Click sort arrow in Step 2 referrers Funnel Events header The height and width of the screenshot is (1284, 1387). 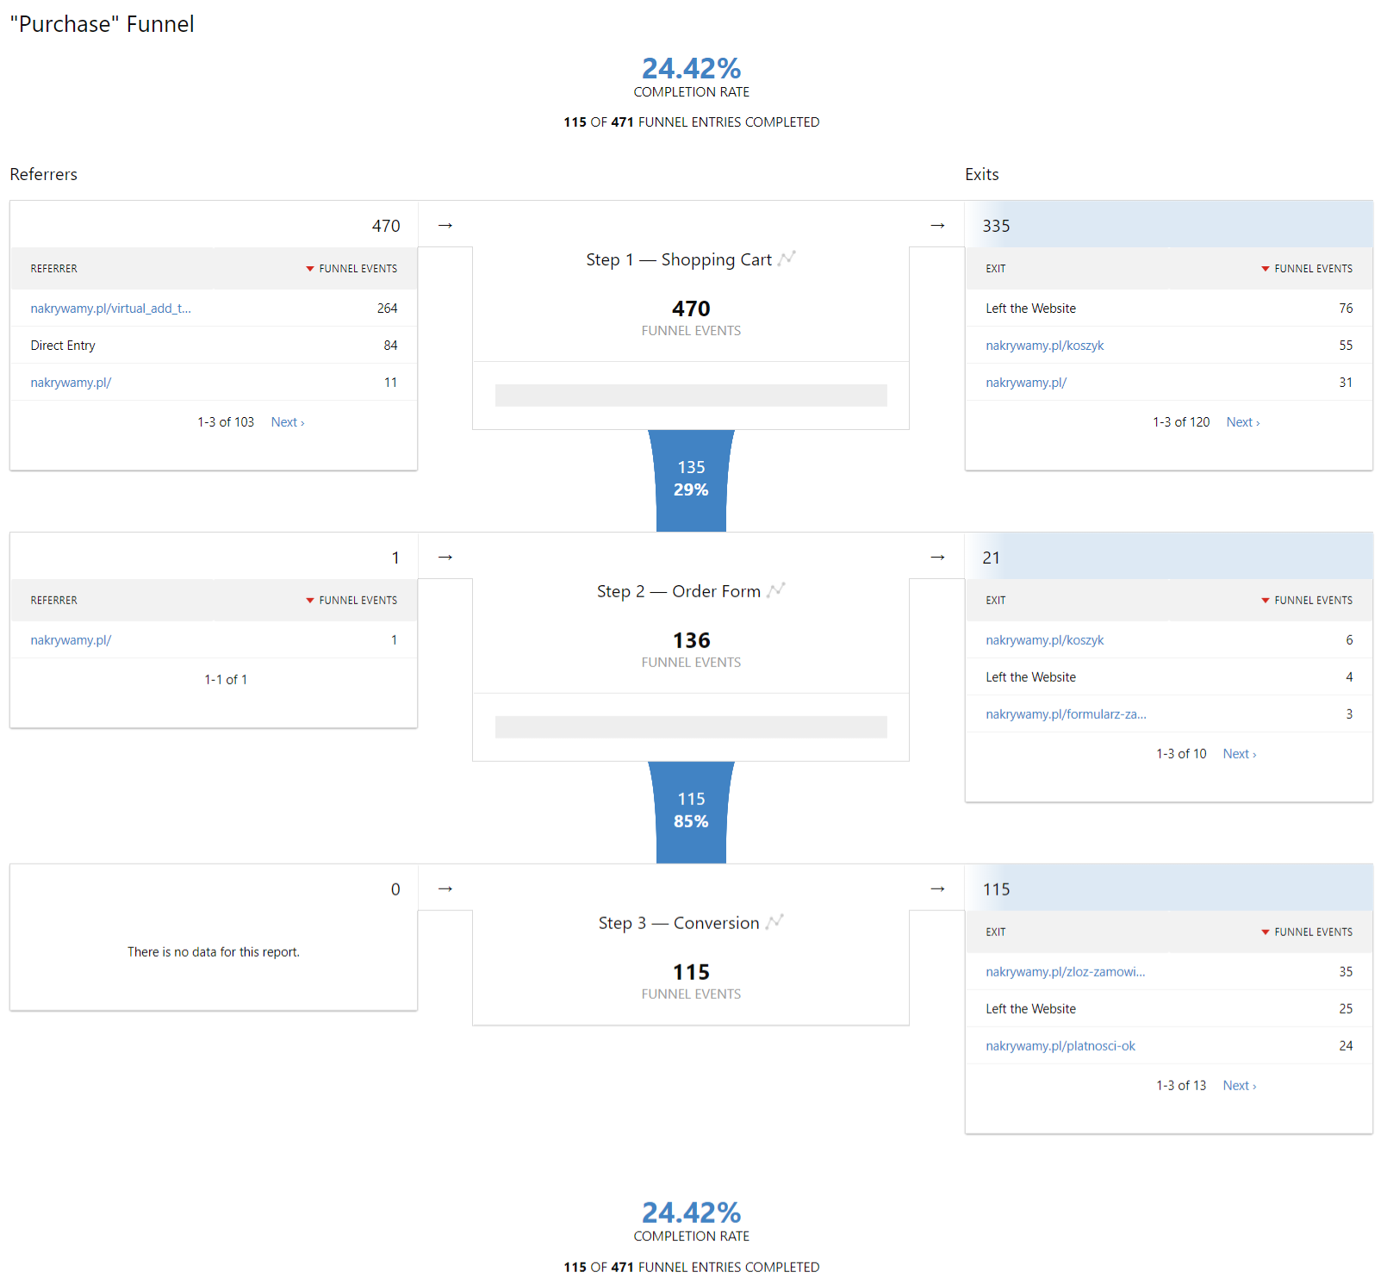310,601
